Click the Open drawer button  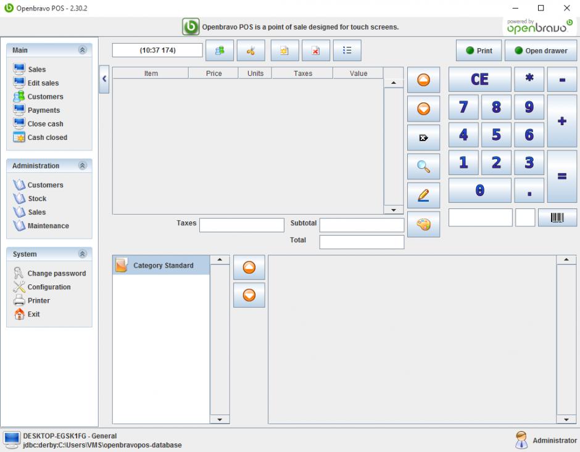click(541, 51)
